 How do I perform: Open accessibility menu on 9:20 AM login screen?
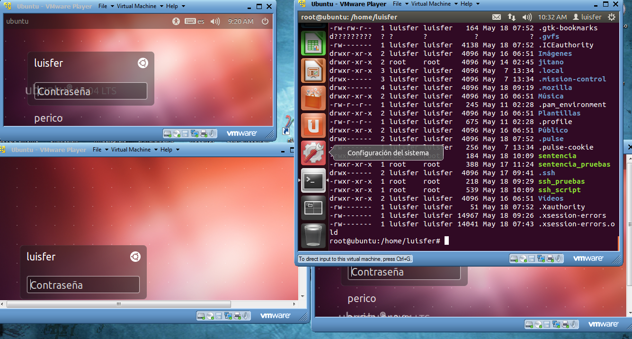point(176,21)
